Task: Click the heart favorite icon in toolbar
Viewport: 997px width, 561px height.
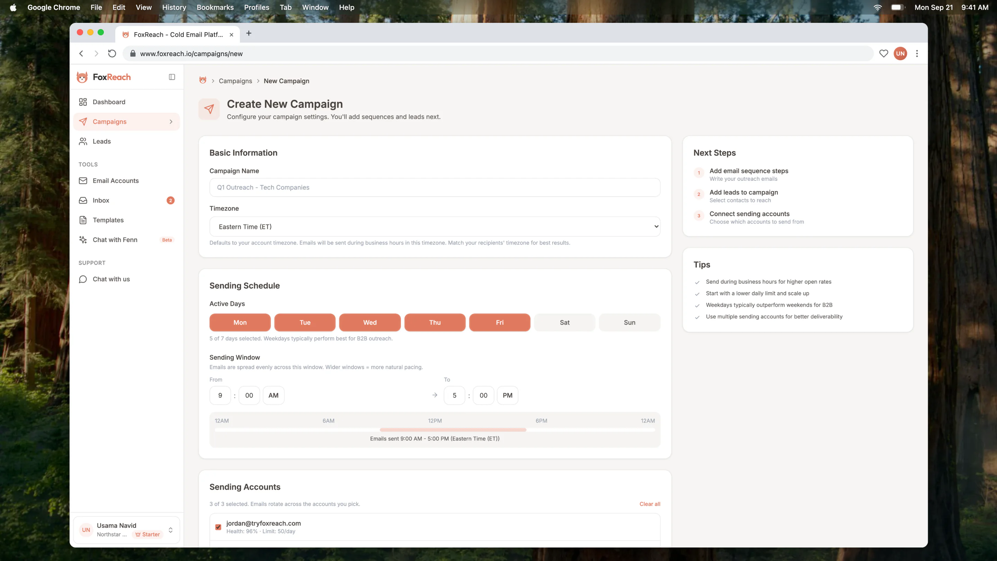Action: [x=883, y=53]
